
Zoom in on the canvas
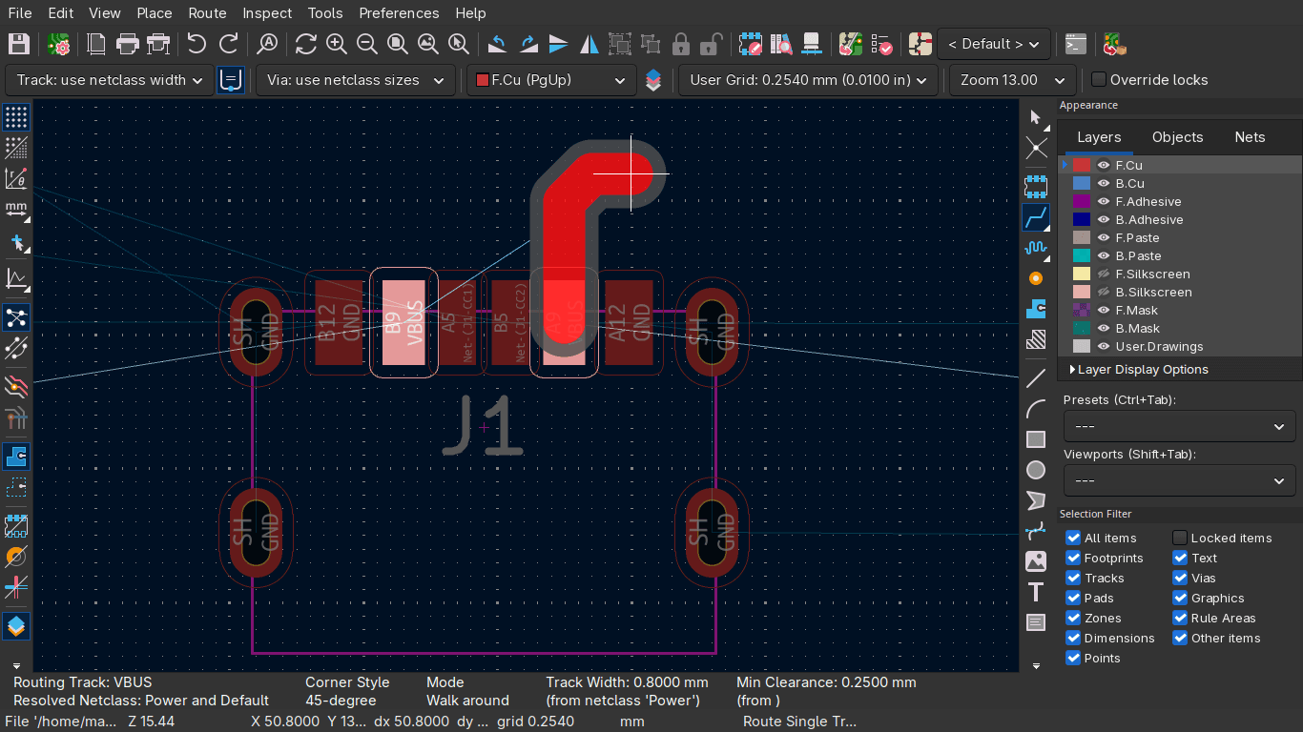[336, 44]
